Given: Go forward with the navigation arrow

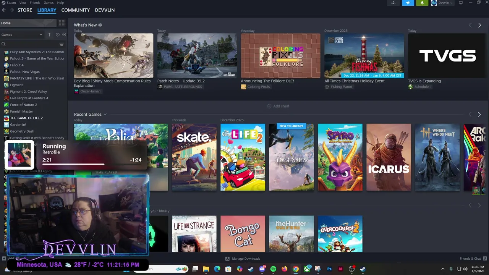Looking at the screenshot, I should [12, 10].
